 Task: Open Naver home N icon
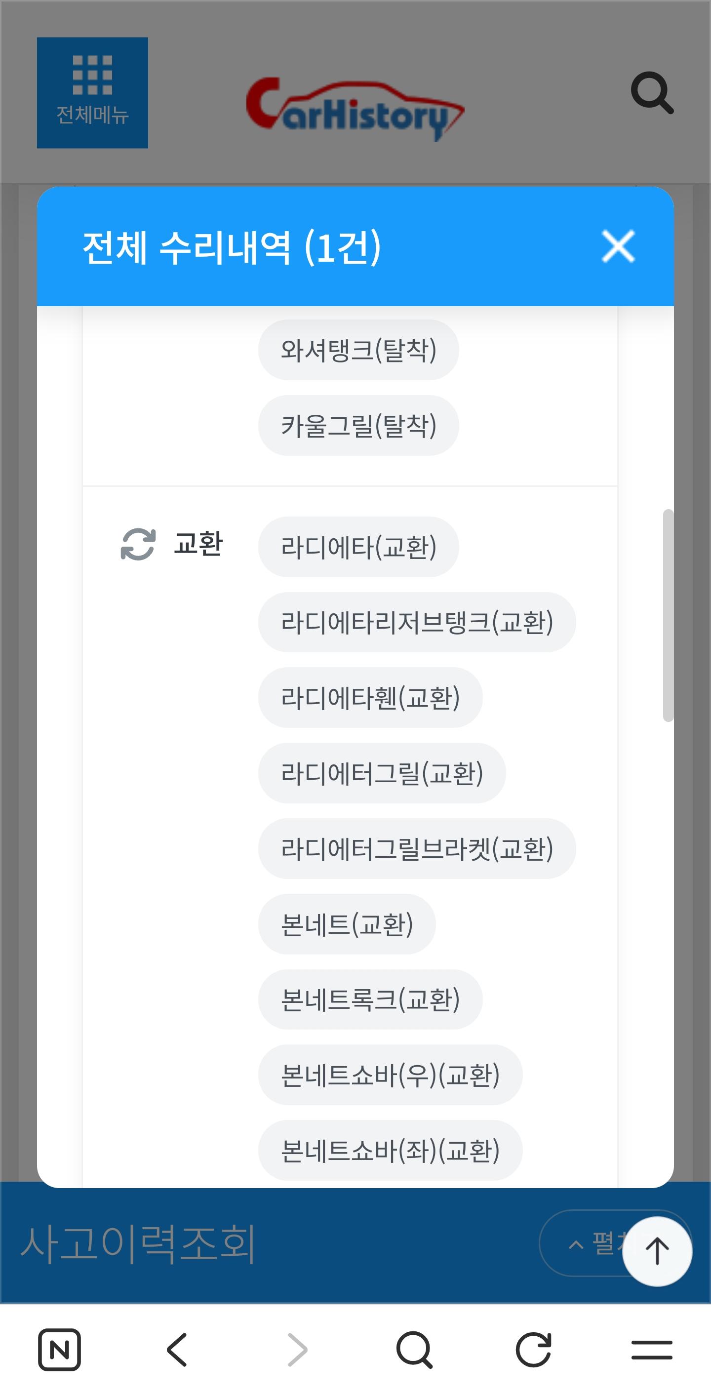click(59, 1349)
